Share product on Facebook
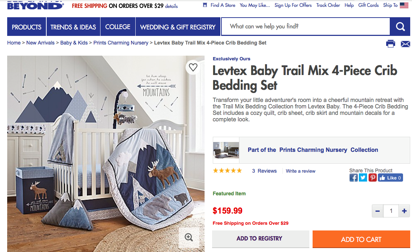 click(x=354, y=178)
